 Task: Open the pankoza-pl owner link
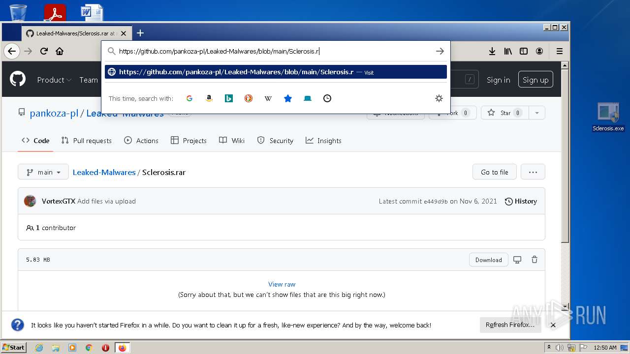tap(54, 113)
